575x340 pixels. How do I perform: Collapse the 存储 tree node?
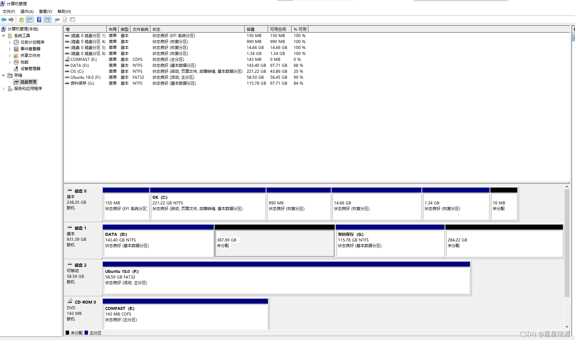[4, 75]
